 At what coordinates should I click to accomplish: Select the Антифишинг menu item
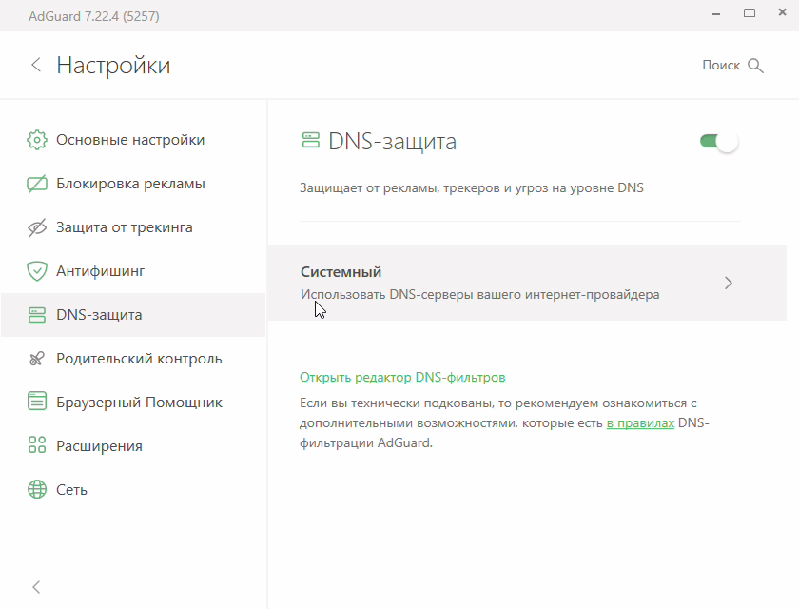[x=100, y=271]
